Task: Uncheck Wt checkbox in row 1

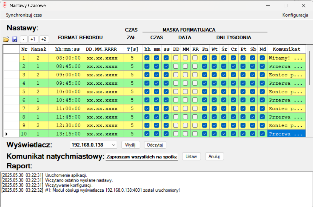Action: 214,58
